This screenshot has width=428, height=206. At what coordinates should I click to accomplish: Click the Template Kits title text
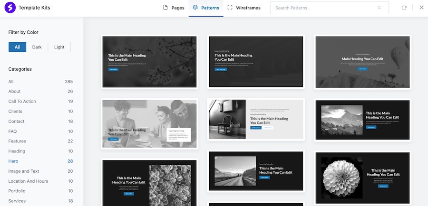pos(34,8)
